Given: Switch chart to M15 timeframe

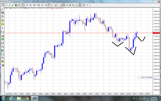Looking at the screenshot, I should (x=34, y=5).
